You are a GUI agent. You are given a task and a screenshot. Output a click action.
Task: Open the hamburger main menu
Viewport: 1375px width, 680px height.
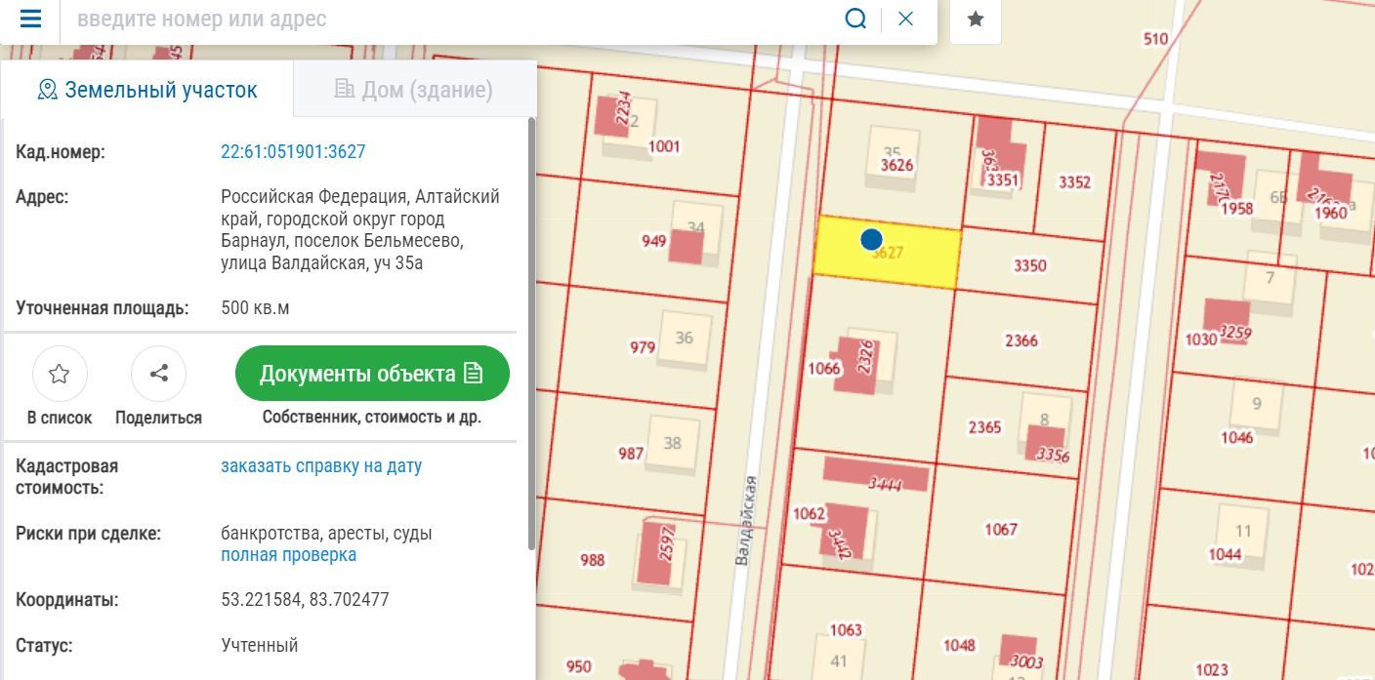(30, 19)
